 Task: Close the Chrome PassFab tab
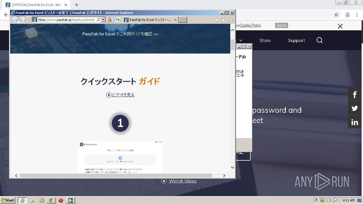pos(66,5)
